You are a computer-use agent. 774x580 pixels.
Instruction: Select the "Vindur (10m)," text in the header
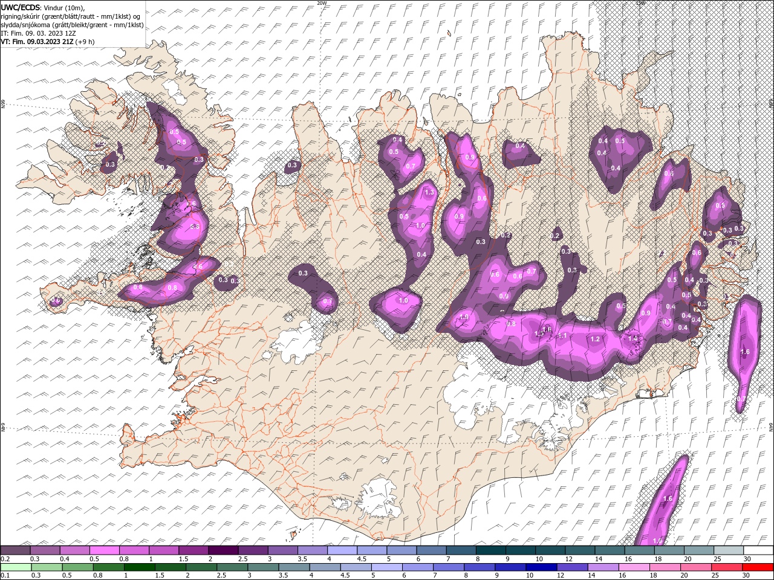coord(65,7)
